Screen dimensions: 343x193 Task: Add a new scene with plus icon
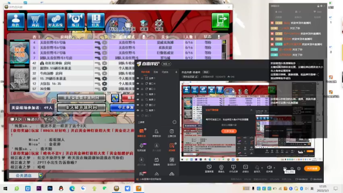pos(176,72)
